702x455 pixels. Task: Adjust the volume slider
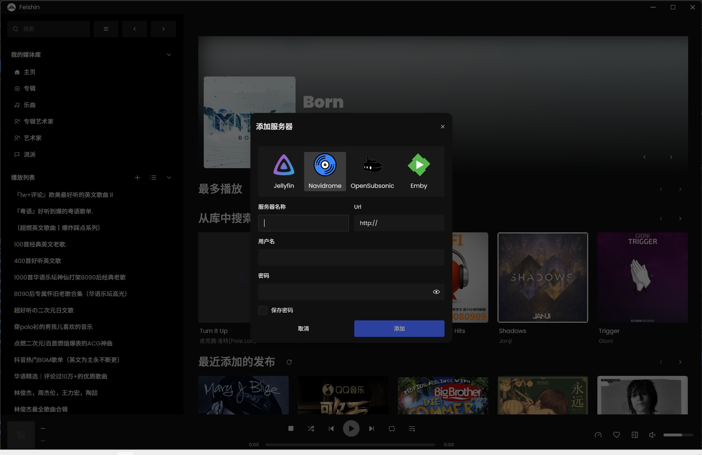coord(678,435)
